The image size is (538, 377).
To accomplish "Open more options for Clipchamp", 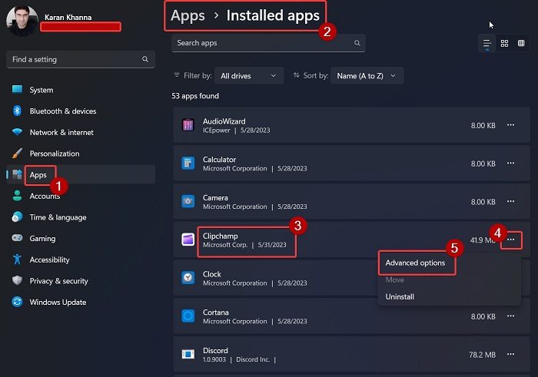I will point(511,240).
